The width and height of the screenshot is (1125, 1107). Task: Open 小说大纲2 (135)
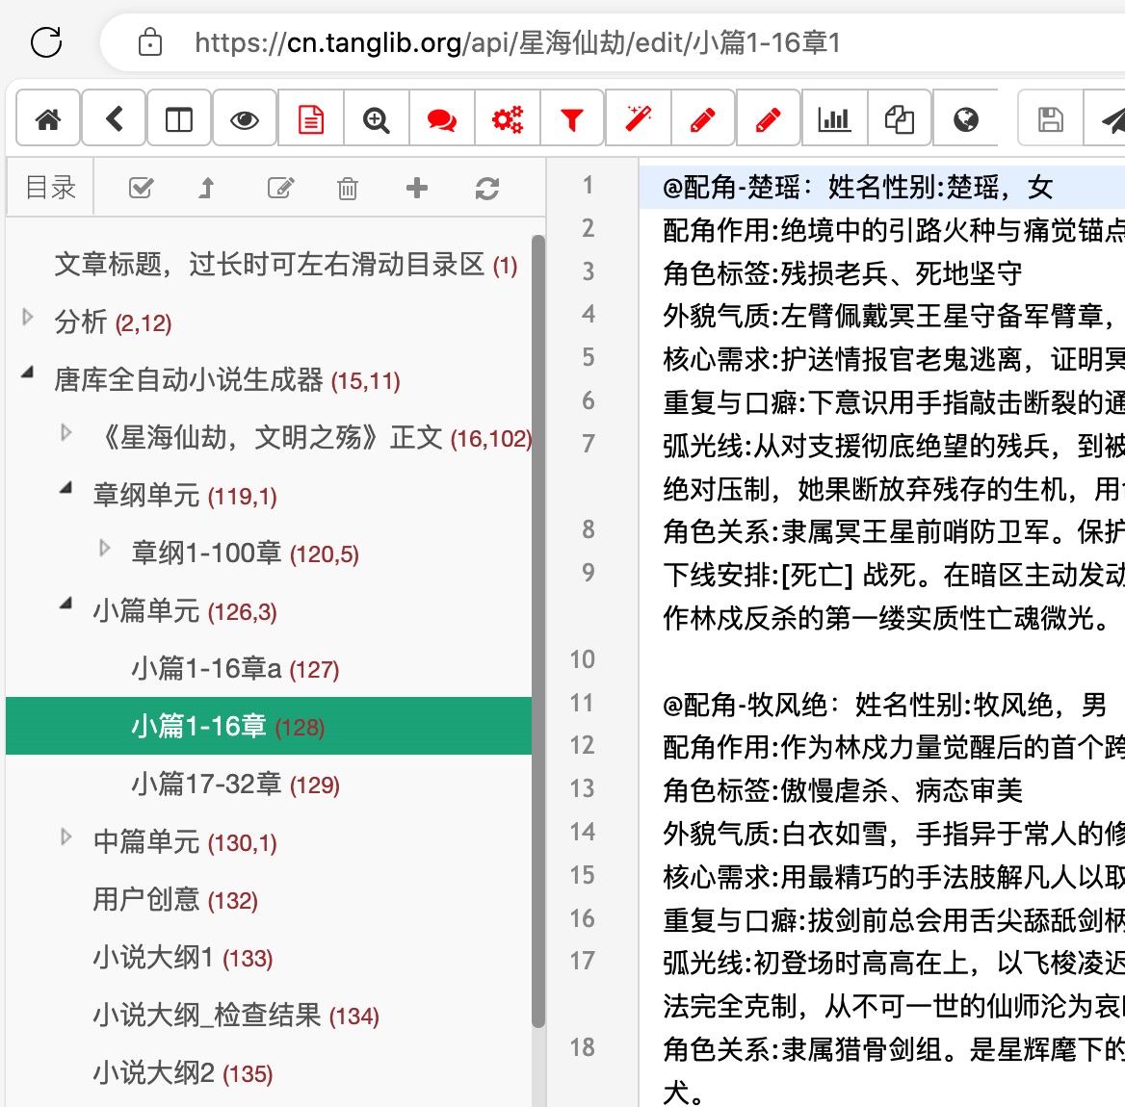183,1072
